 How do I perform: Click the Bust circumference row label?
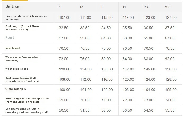point(22,79)
